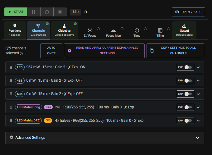Select the LED Matrix Ring chip
This screenshot has height=155, width=212.
coord(29,107)
